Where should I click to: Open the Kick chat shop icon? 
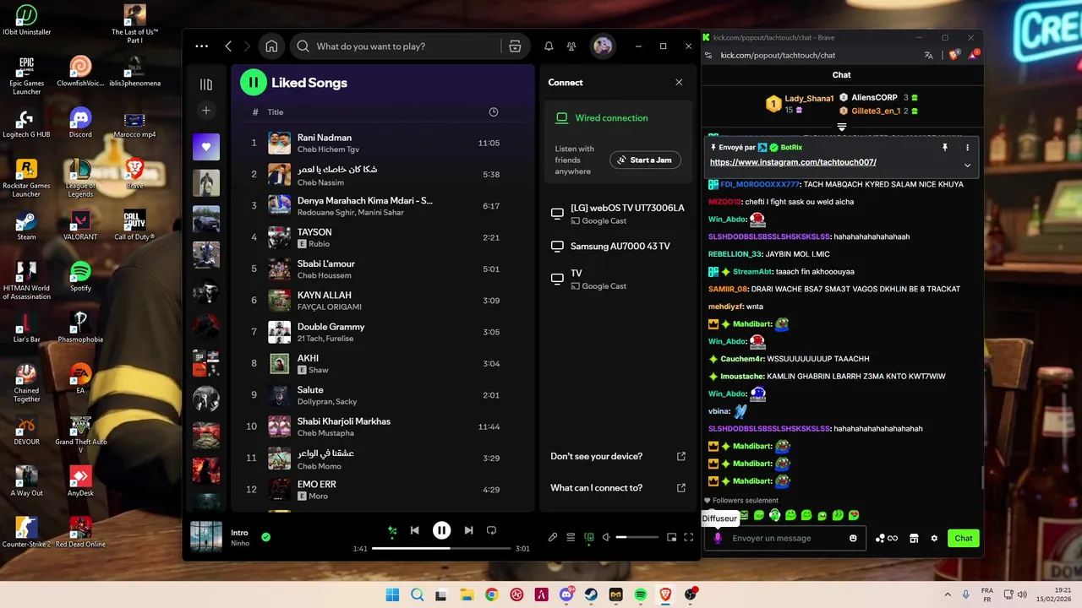pos(914,538)
